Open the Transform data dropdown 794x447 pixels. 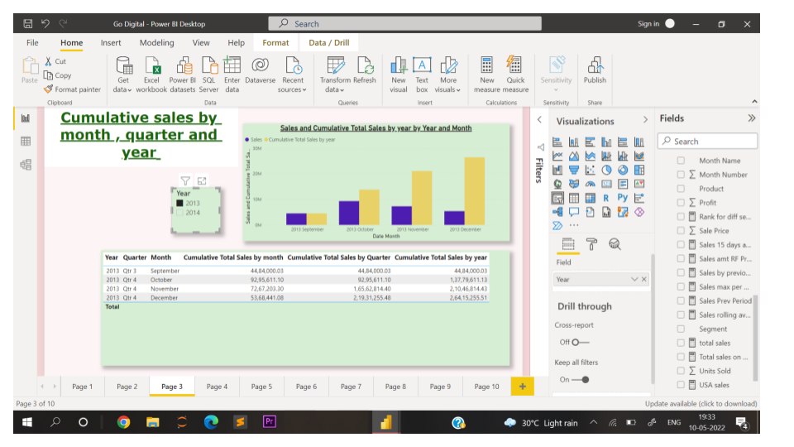pos(335,74)
